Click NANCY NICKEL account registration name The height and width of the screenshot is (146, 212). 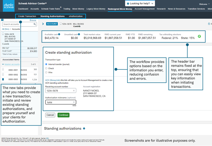[x=91, y=91]
